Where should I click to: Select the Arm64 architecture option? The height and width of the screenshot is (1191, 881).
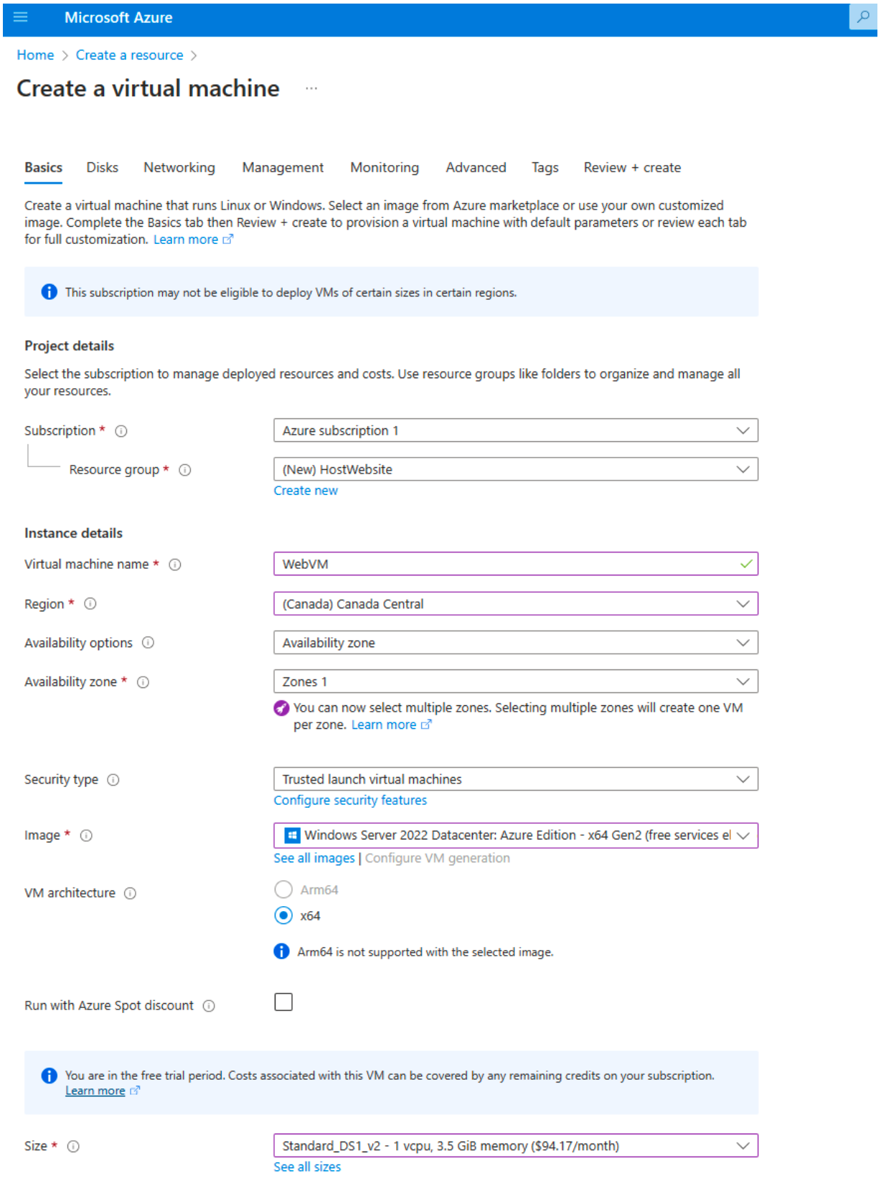(x=283, y=889)
